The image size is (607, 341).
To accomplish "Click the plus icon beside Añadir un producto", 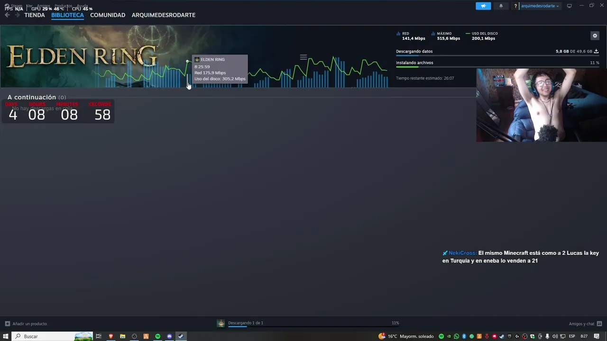I will pyautogui.click(x=7, y=323).
